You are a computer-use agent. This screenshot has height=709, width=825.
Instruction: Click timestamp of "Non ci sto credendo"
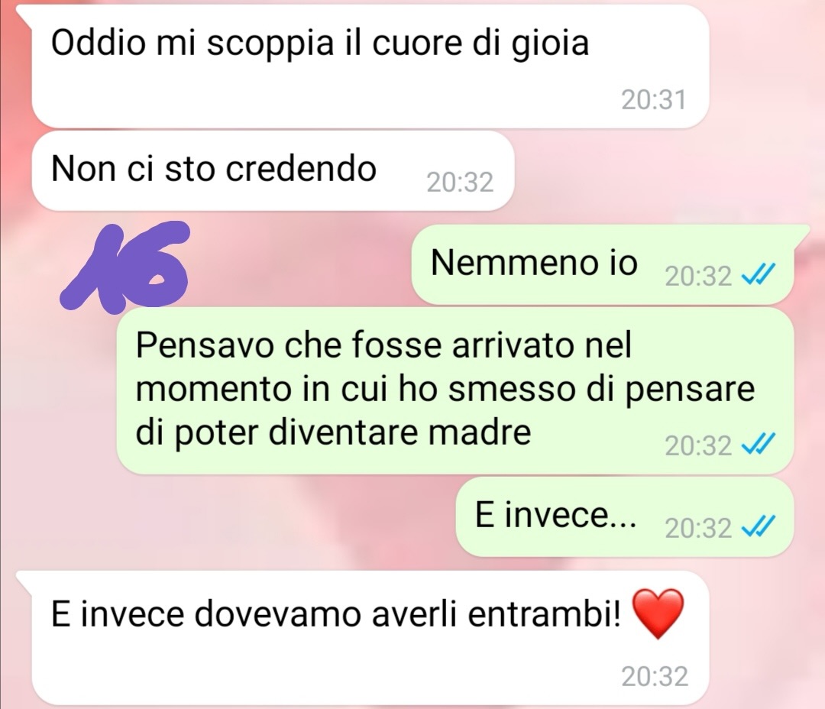coord(460,183)
